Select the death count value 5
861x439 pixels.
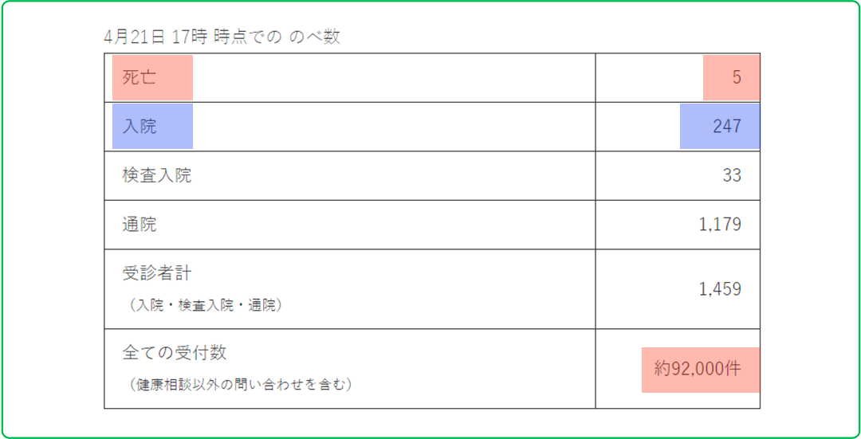(737, 77)
